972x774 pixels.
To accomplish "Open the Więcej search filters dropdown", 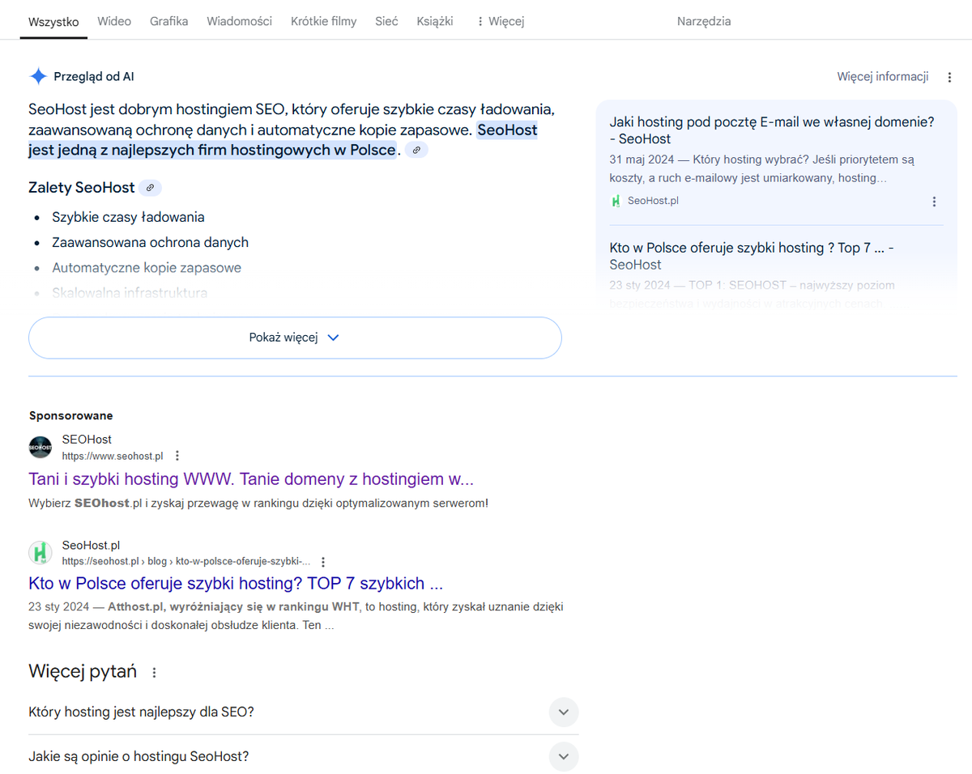I will coord(501,22).
